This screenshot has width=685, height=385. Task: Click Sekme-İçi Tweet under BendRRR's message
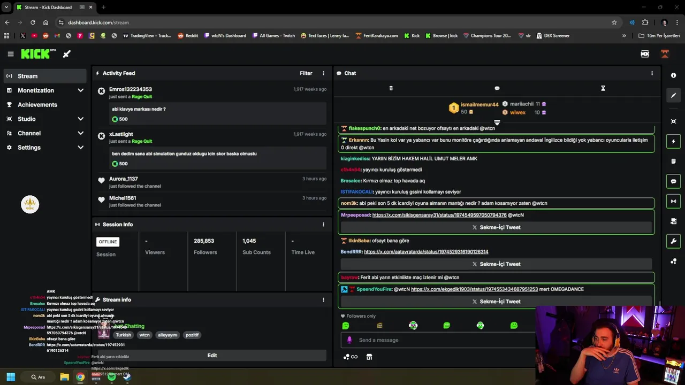pos(496,264)
